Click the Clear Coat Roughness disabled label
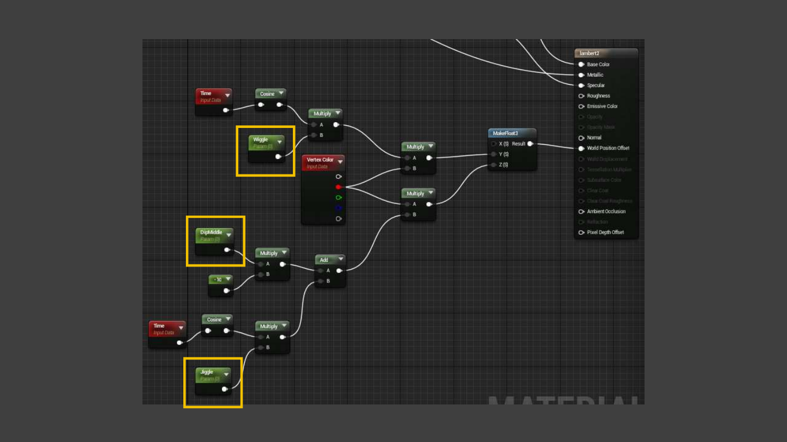Screen dimensions: 787x442 pos(610,201)
